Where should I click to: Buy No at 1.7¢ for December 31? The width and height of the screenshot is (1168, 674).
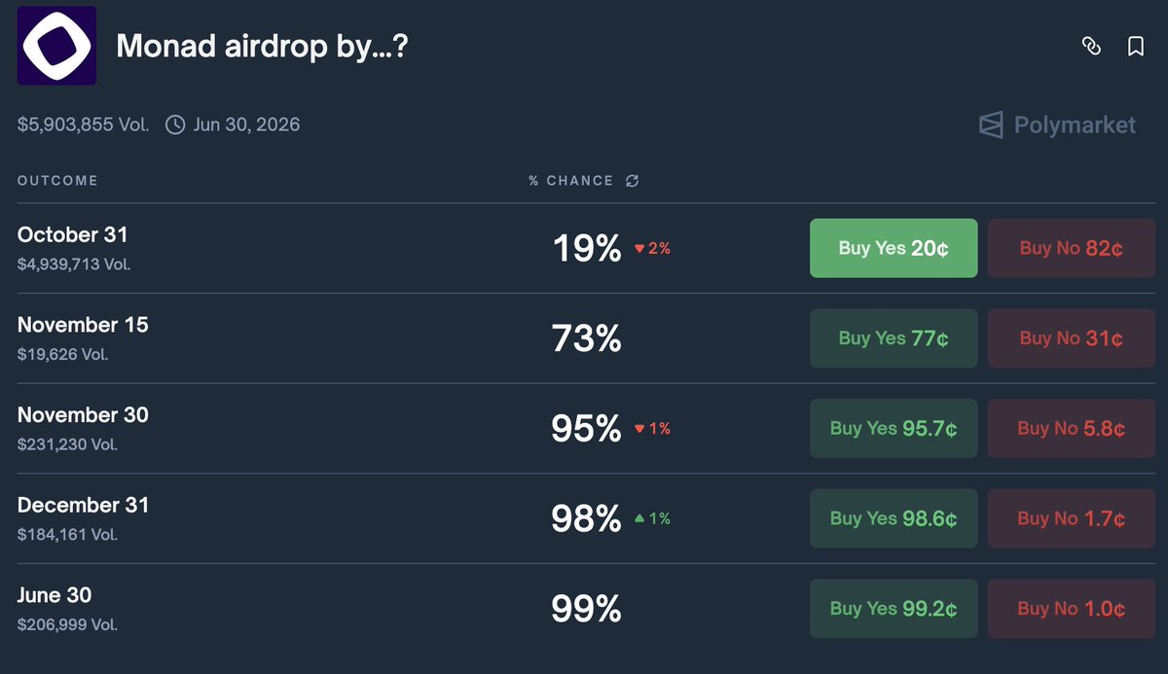1071,518
